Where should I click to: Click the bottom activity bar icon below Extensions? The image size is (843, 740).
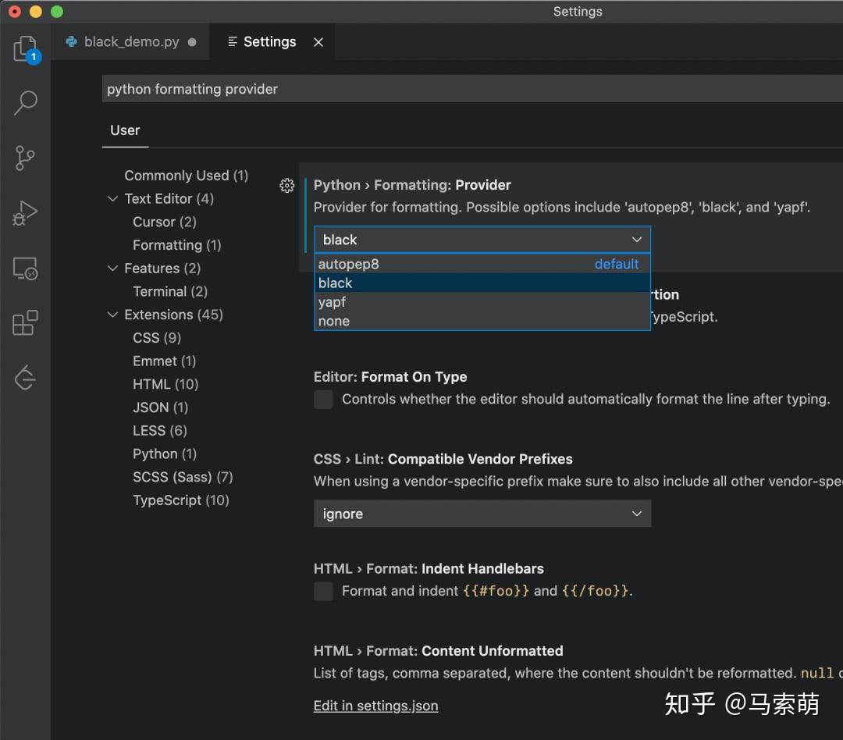25,378
